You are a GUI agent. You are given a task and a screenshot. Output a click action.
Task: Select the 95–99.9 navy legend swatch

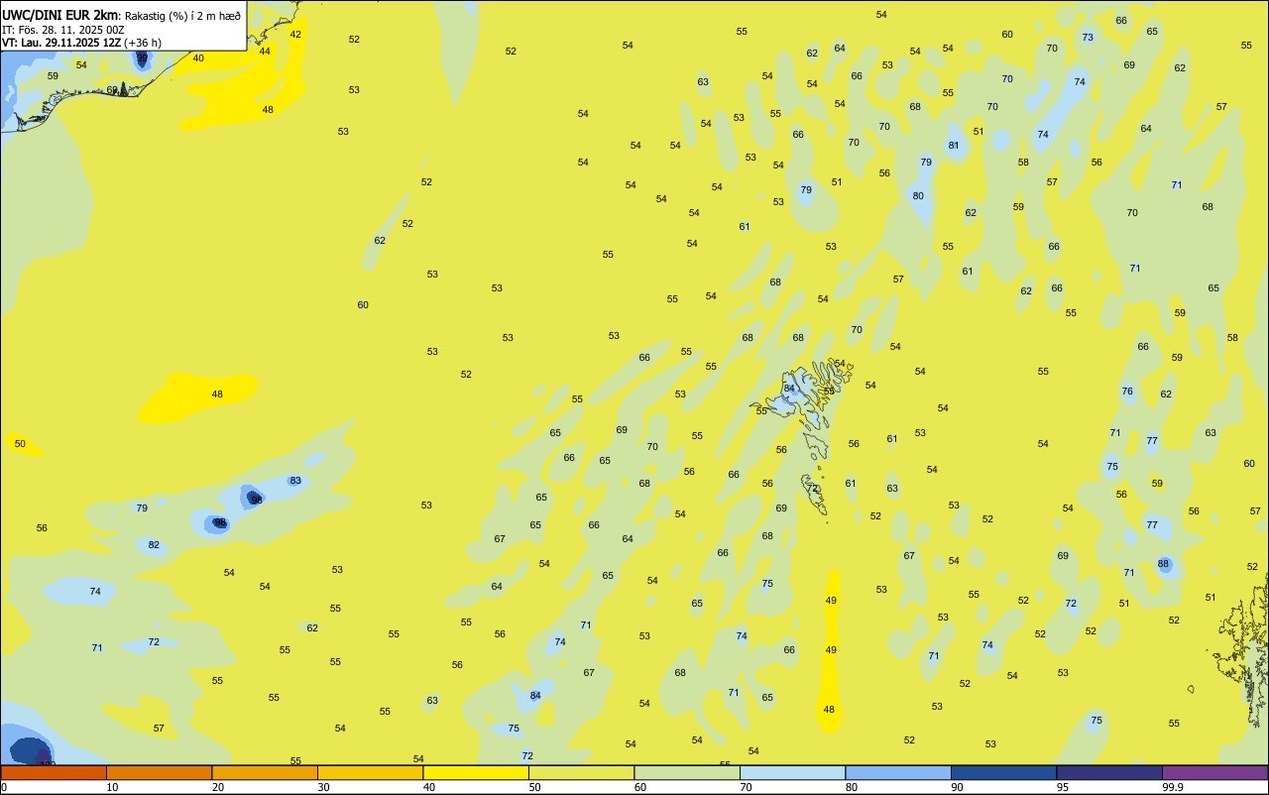(x=1109, y=772)
